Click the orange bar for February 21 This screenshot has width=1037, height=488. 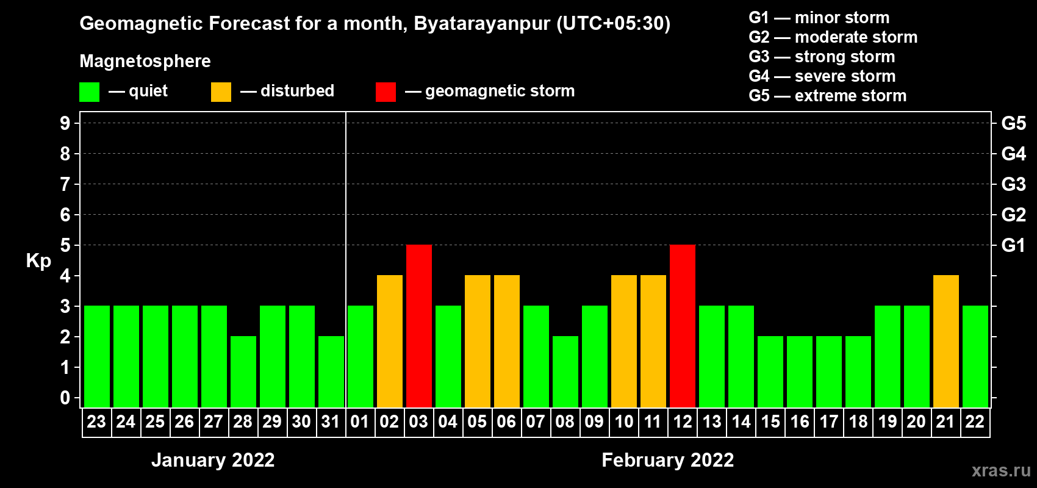coord(946,342)
